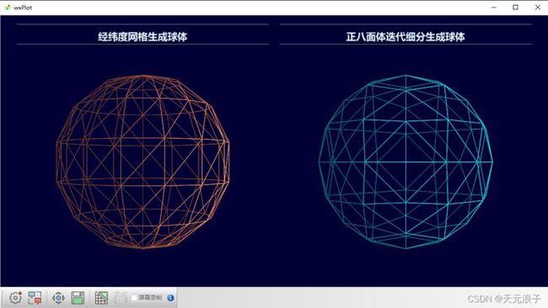
Task: Open the blue info icon
Action: click(x=170, y=298)
